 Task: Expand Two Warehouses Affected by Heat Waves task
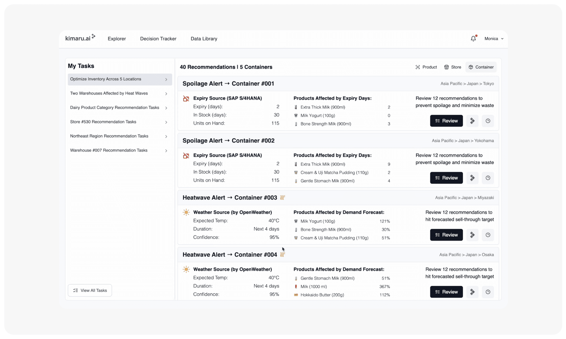[x=166, y=94]
